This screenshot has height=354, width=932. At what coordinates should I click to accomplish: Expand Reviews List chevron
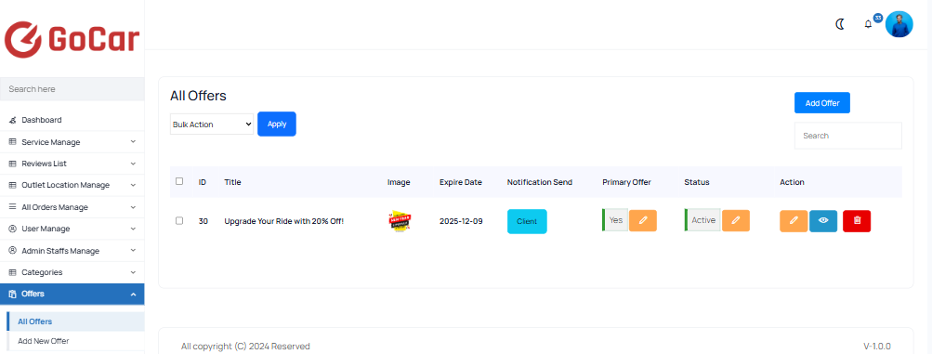(133, 164)
